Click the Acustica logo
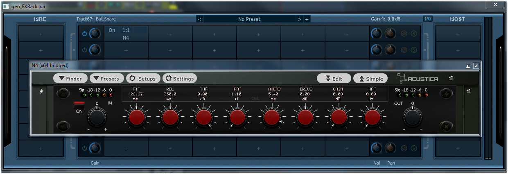Image resolution: width=508 pixels, height=174 pixels. click(418, 78)
